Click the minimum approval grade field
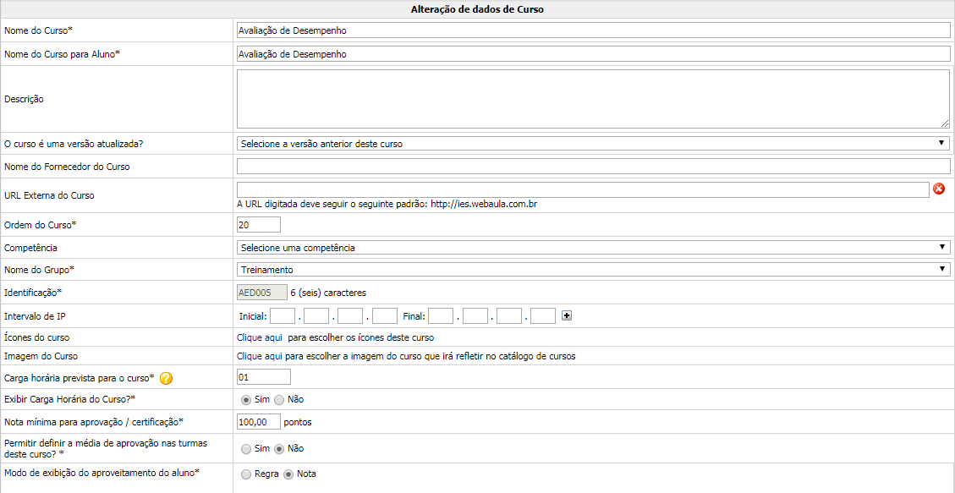Image resolution: width=955 pixels, height=493 pixels. 259,421
